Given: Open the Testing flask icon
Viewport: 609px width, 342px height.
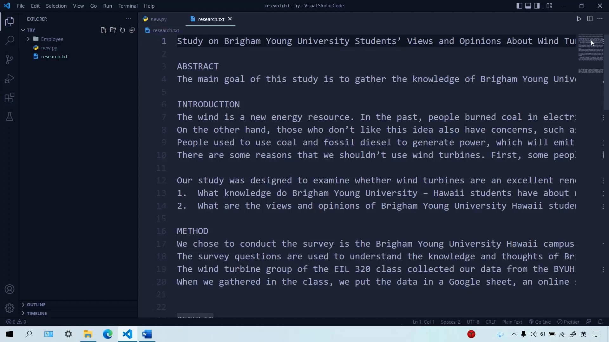Looking at the screenshot, I should [10, 117].
